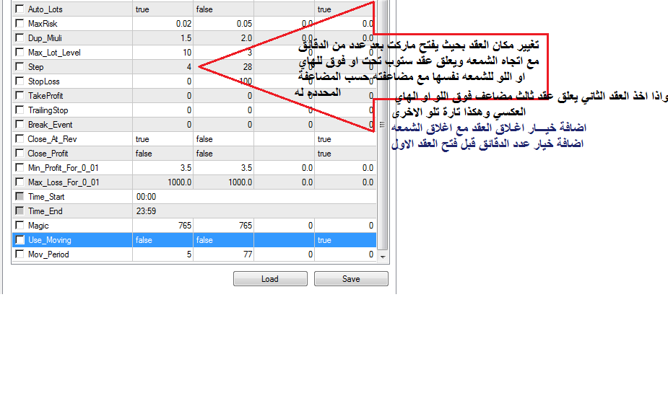Enable the Auto_Lots optimization checkbox

point(19,9)
